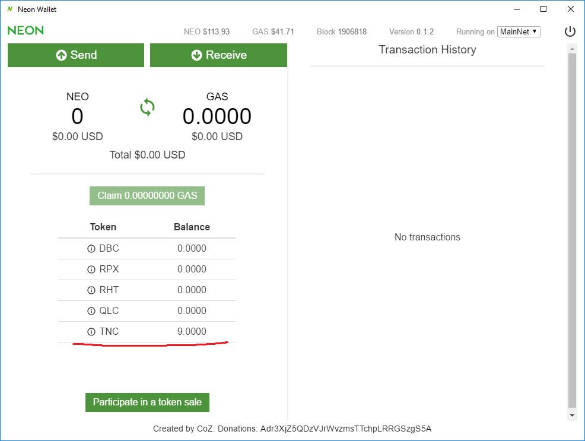Click the scrollbar down arrow
The width and height of the screenshot is (585, 441).
pyautogui.click(x=571, y=415)
